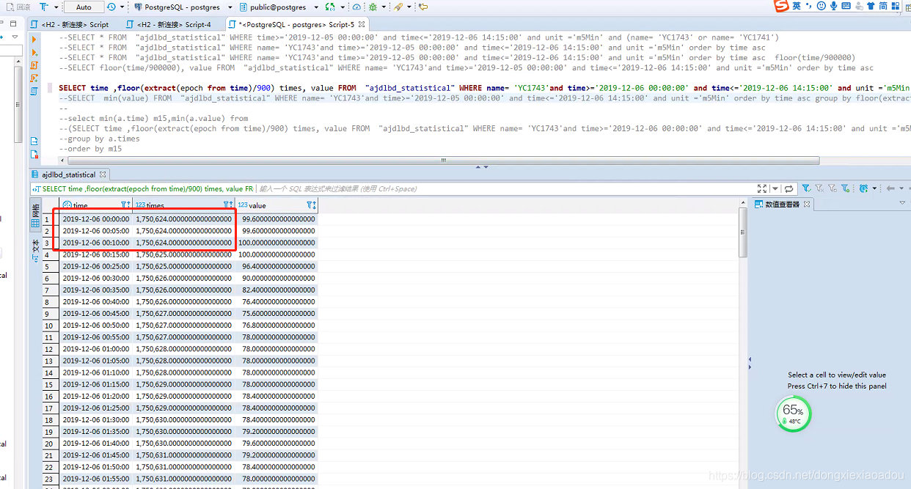Select the 数值查看器 value viewer tab

pos(782,205)
